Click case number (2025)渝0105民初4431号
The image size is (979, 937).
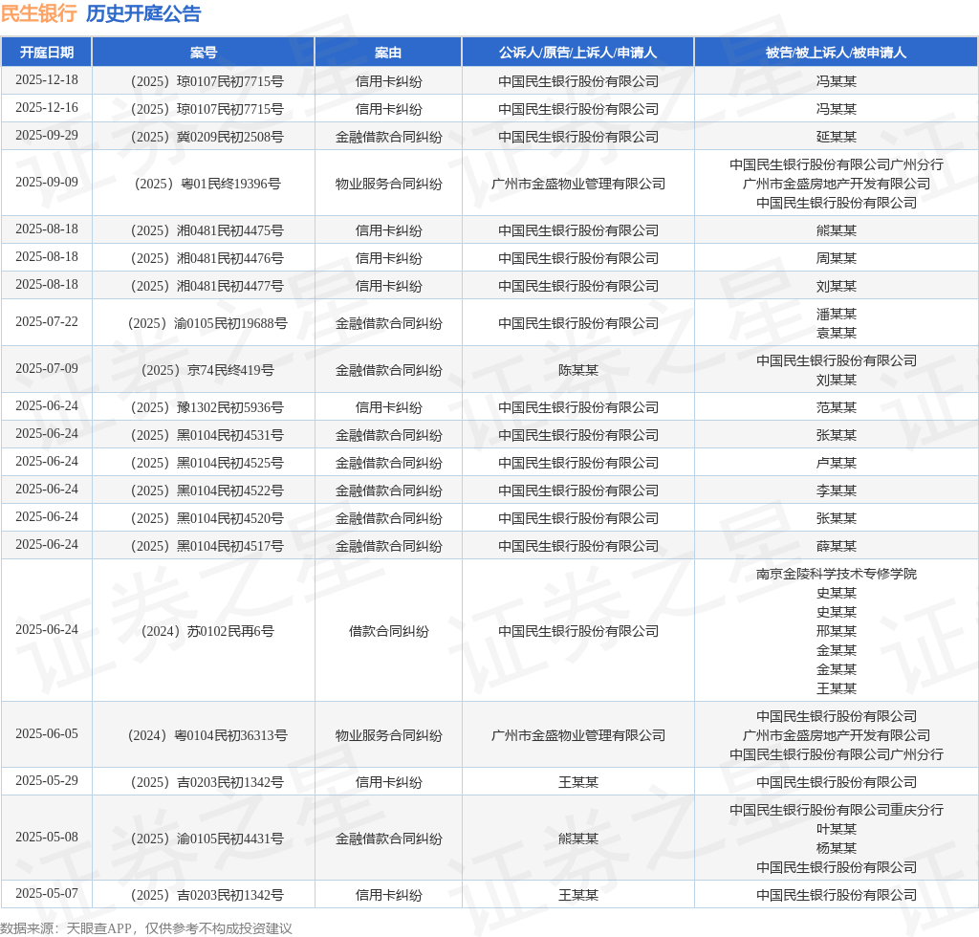pyautogui.click(x=207, y=839)
